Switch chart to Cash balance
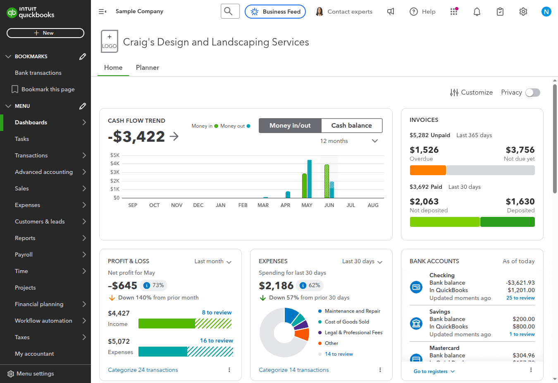 pyautogui.click(x=352, y=126)
